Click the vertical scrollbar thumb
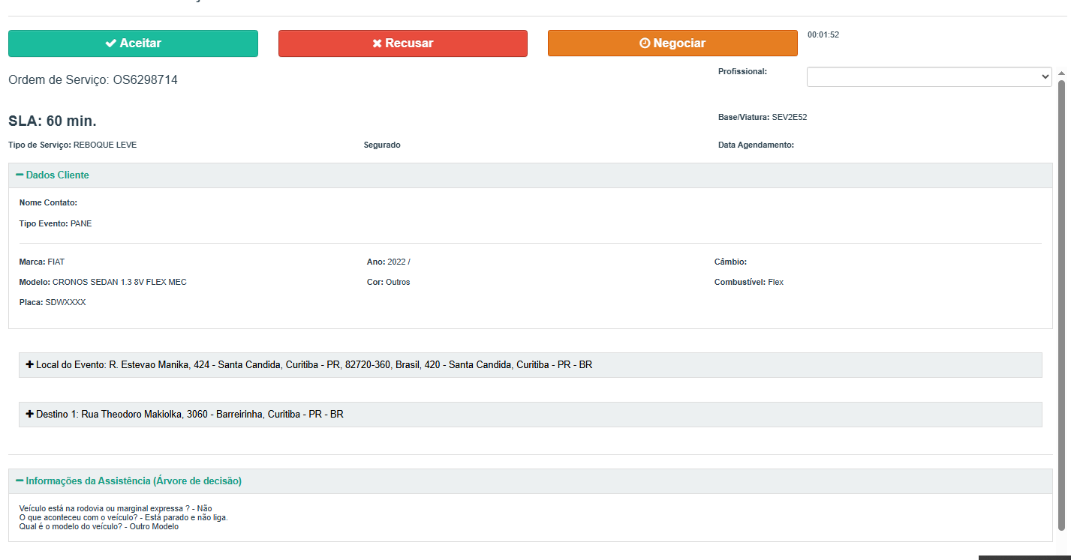The height and width of the screenshot is (560, 1071). click(1061, 304)
